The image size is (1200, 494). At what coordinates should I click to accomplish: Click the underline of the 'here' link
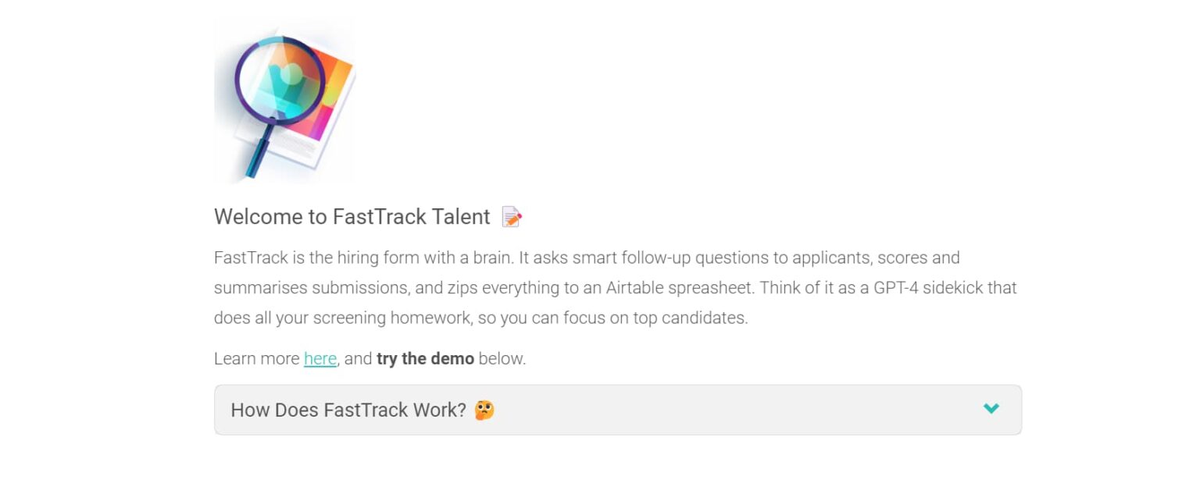pyautogui.click(x=320, y=367)
